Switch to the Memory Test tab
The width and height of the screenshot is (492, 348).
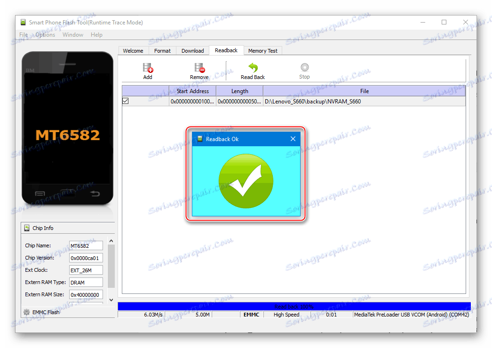(x=262, y=50)
